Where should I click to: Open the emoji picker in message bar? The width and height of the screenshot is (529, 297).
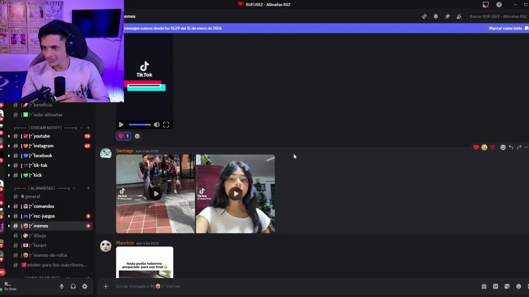coord(519,286)
